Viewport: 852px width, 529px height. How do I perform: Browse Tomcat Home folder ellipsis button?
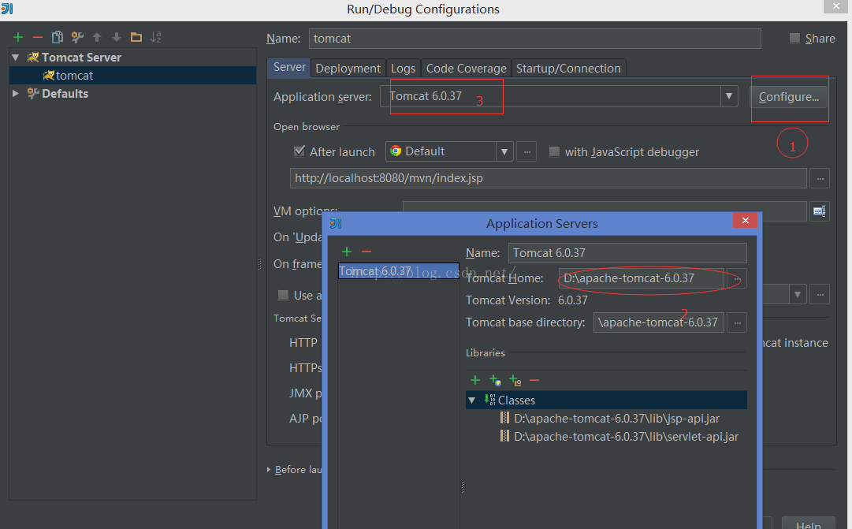point(737,278)
